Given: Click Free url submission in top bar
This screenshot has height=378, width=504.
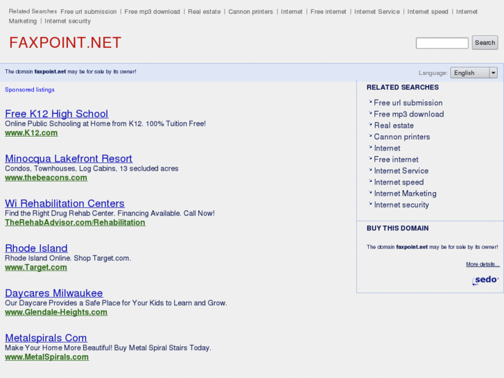Looking at the screenshot, I should [x=89, y=12].
